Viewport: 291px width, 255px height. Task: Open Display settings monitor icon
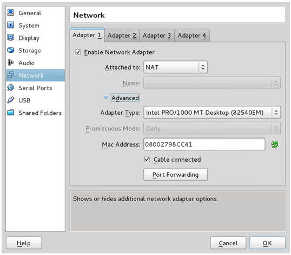11,38
